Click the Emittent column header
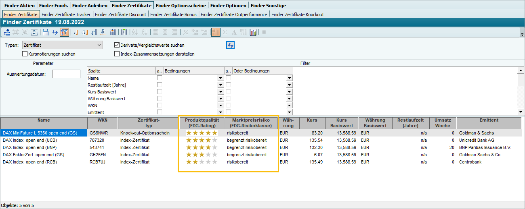525x209 pixels. click(489, 120)
